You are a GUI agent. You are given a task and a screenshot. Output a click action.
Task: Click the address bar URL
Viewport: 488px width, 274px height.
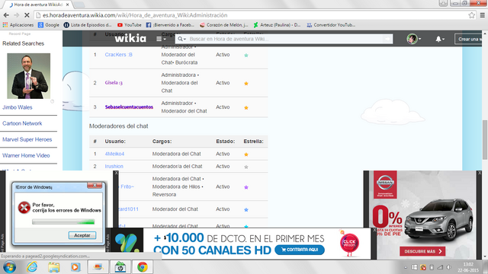[135, 15]
